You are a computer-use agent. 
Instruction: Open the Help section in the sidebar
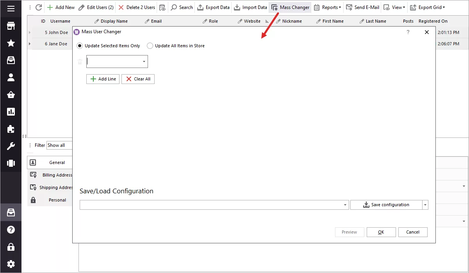[11, 229]
